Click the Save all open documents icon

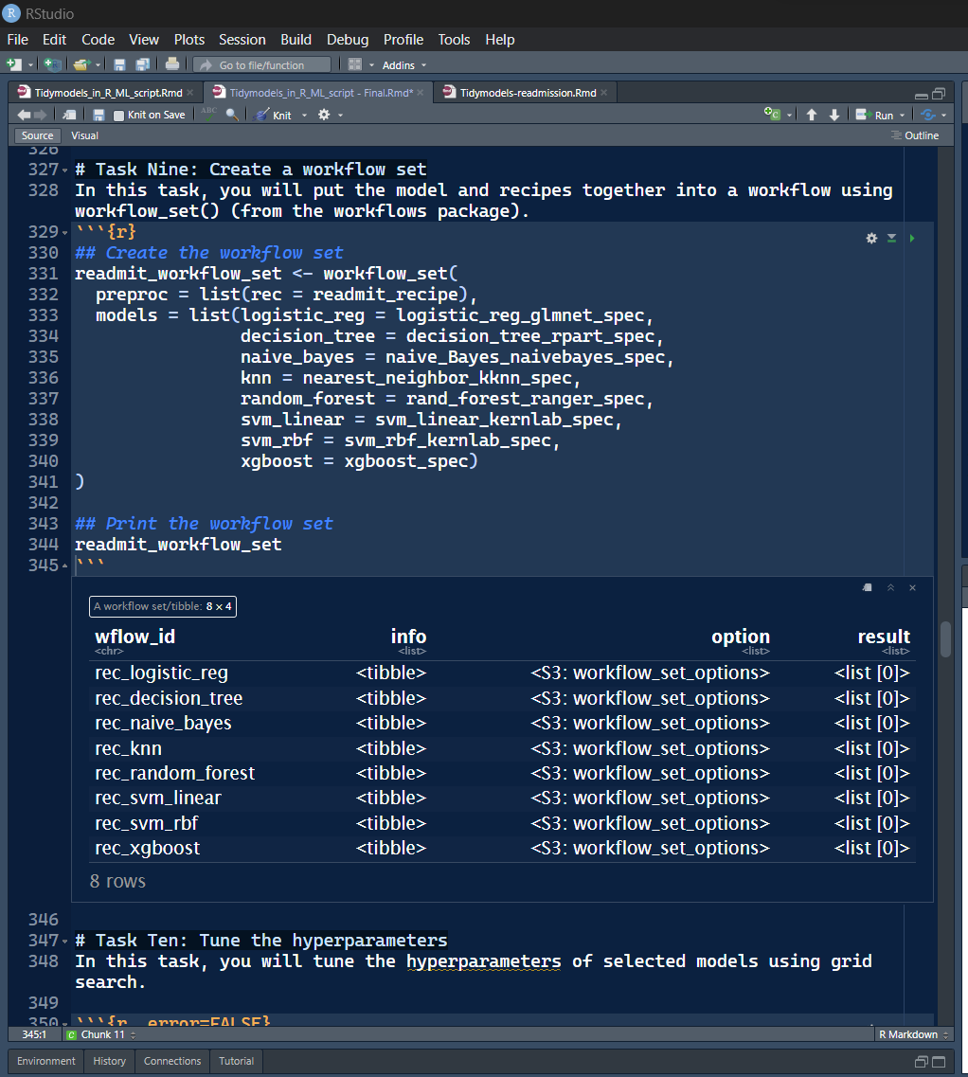point(143,64)
